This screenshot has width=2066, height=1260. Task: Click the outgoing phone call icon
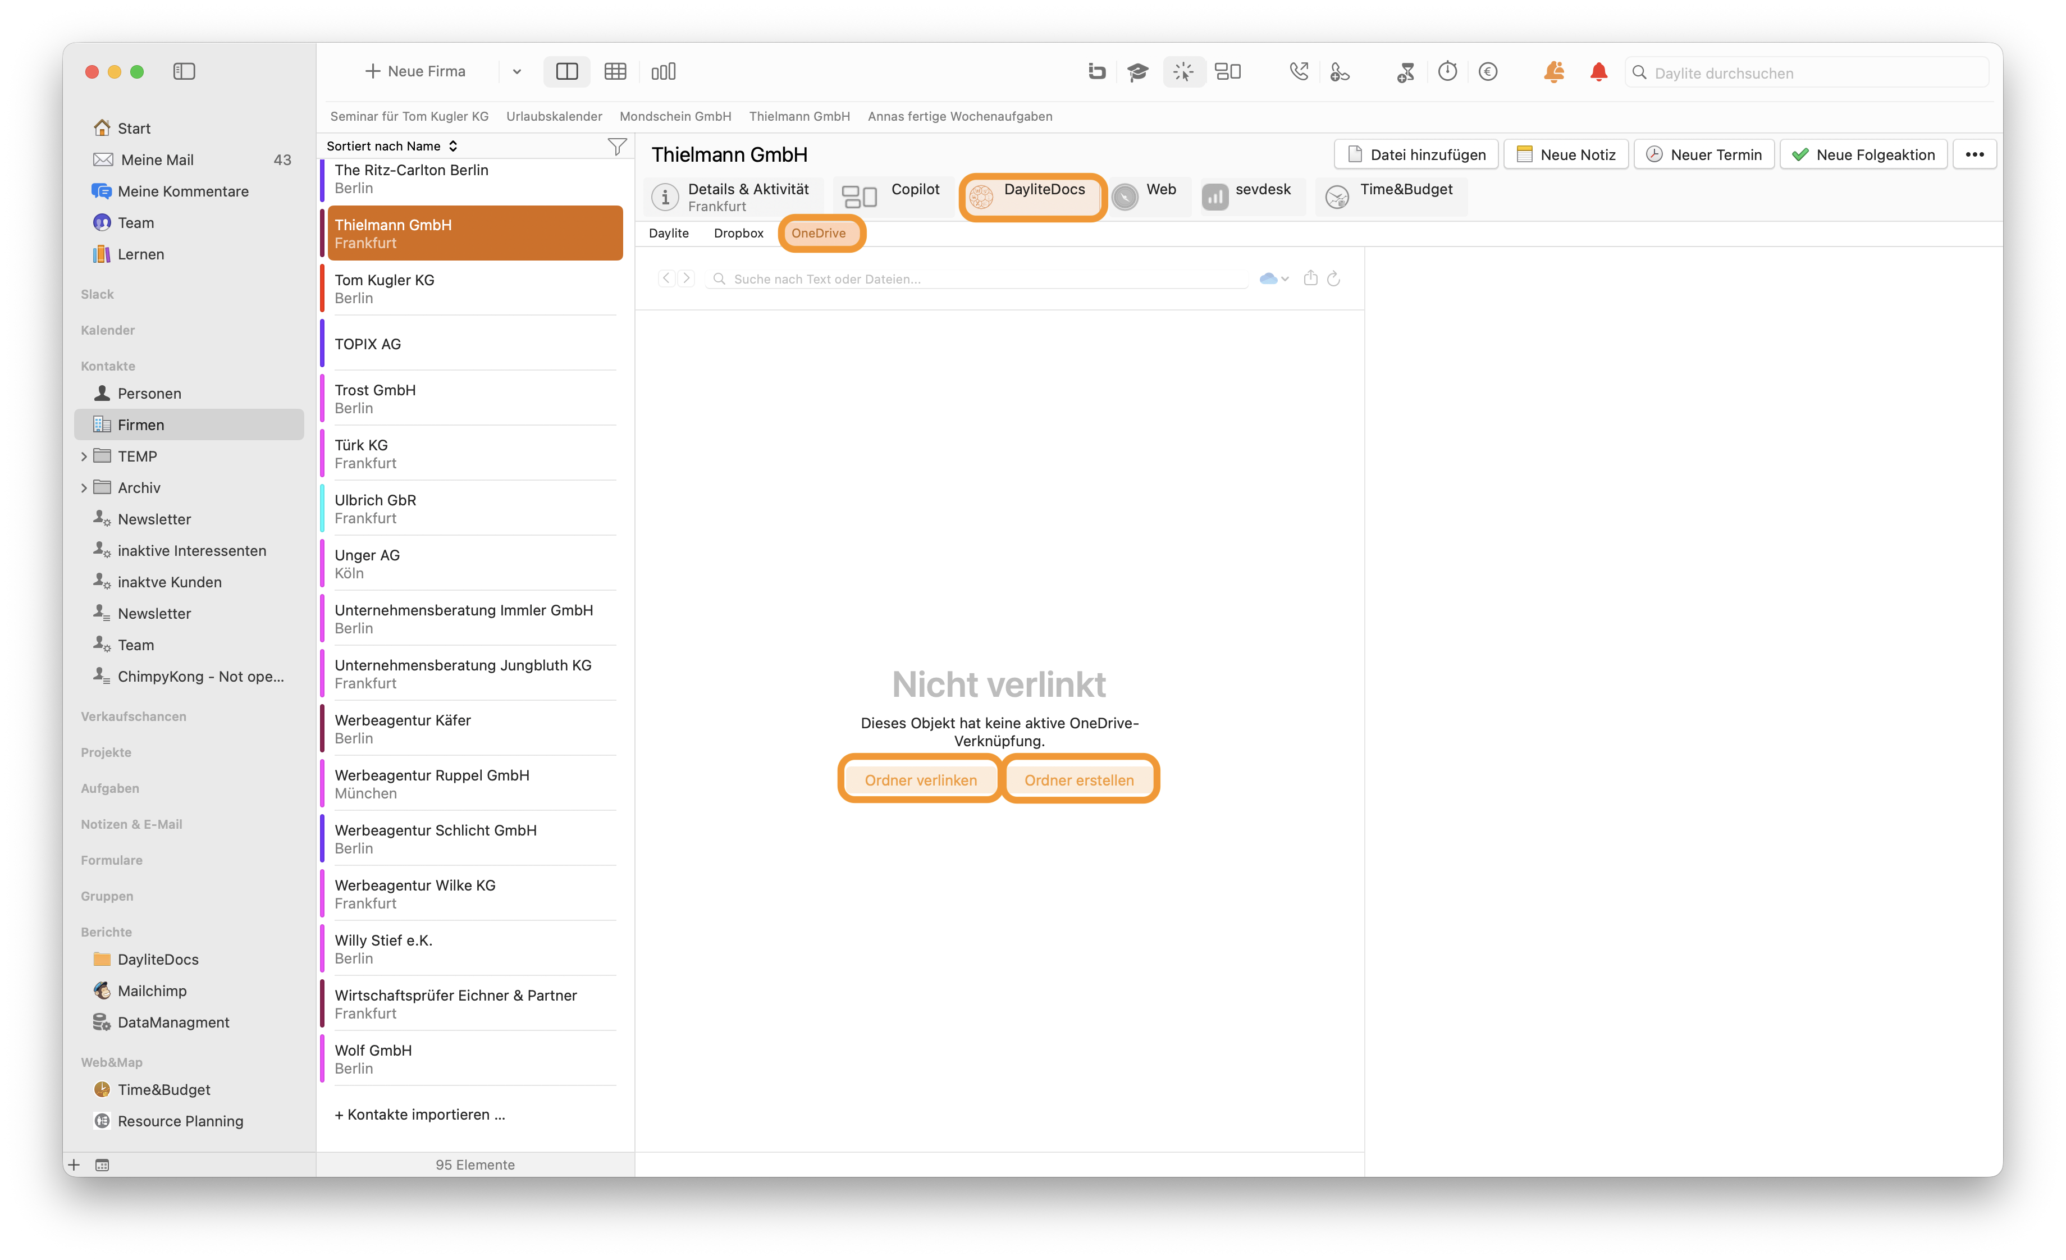tap(1299, 71)
